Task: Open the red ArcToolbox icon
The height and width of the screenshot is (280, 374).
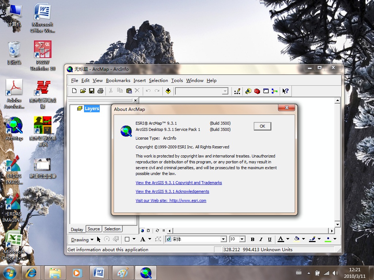Action: [x=257, y=91]
